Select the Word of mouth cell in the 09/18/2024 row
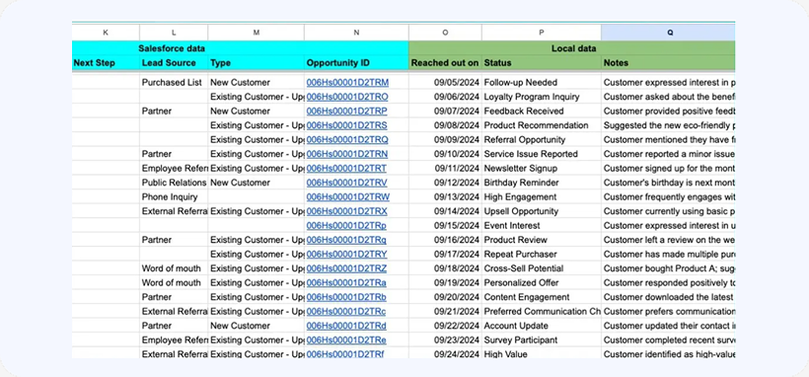The height and width of the screenshot is (377, 809). point(174,268)
